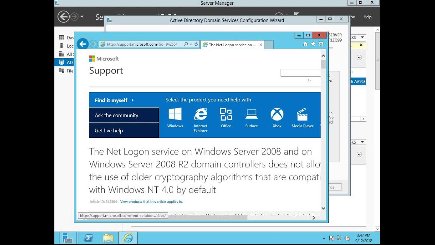Click the page's horizontal scrollbar right arrow
The height and width of the screenshot is (245, 435).
[x=314, y=217]
